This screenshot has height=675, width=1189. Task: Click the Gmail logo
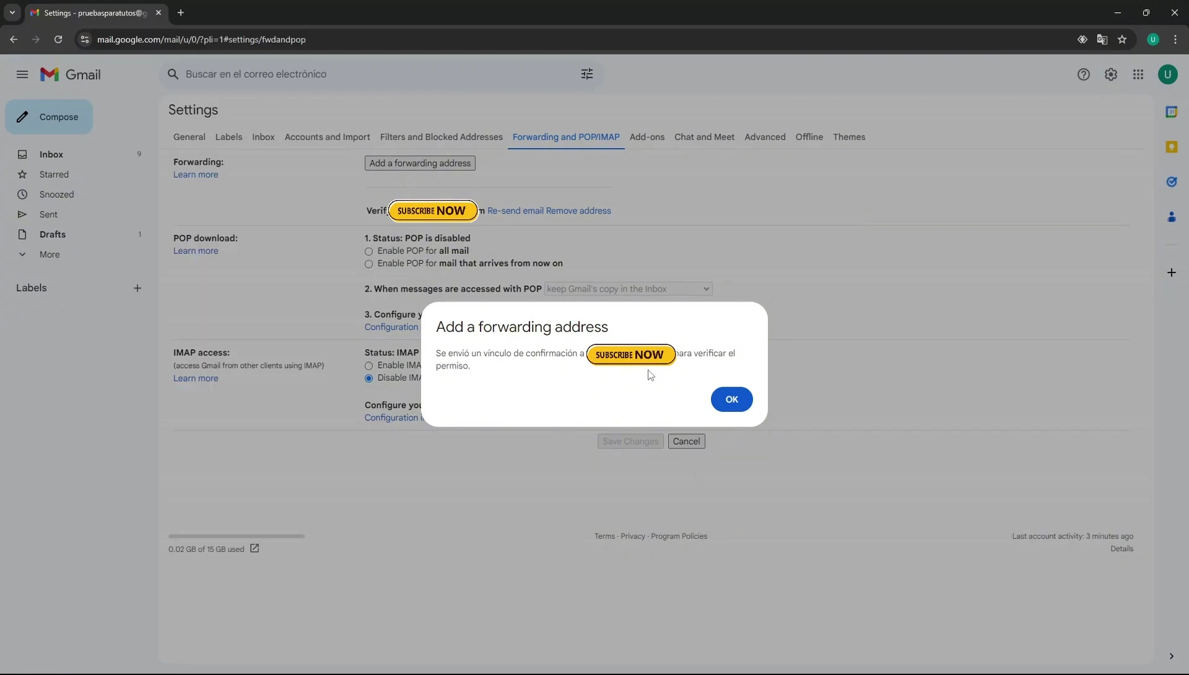71,74
